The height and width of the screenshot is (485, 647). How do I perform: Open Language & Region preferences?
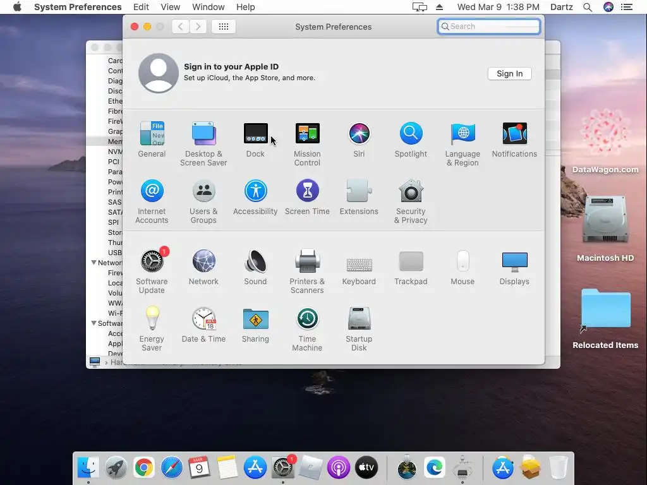pyautogui.click(x=463, y=143)
